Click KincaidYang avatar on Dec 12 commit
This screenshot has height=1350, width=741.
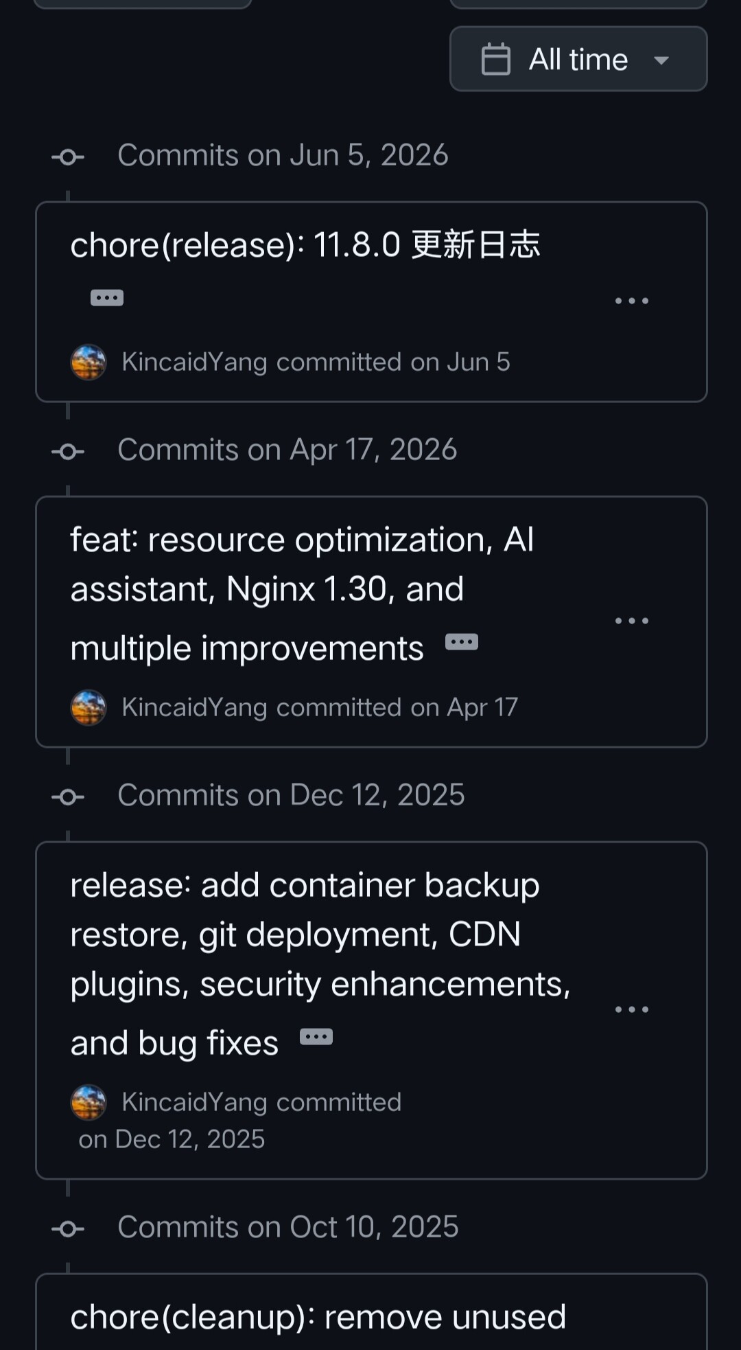tap(89, 1102)
